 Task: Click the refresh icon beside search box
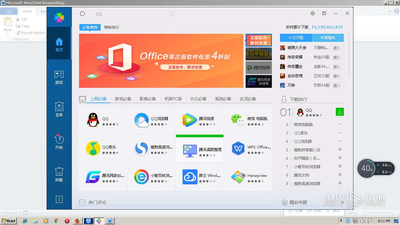82,14
